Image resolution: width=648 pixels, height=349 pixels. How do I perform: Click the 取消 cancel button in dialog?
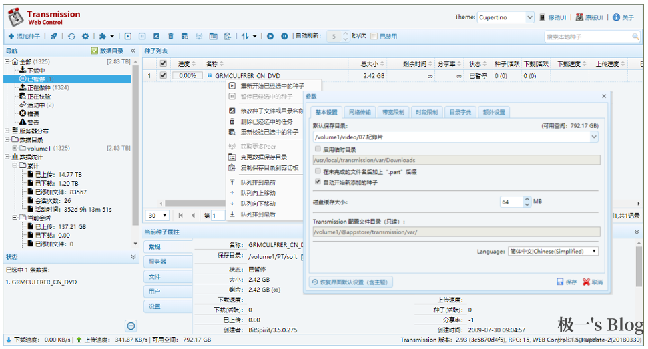click(x=593, y=282)
